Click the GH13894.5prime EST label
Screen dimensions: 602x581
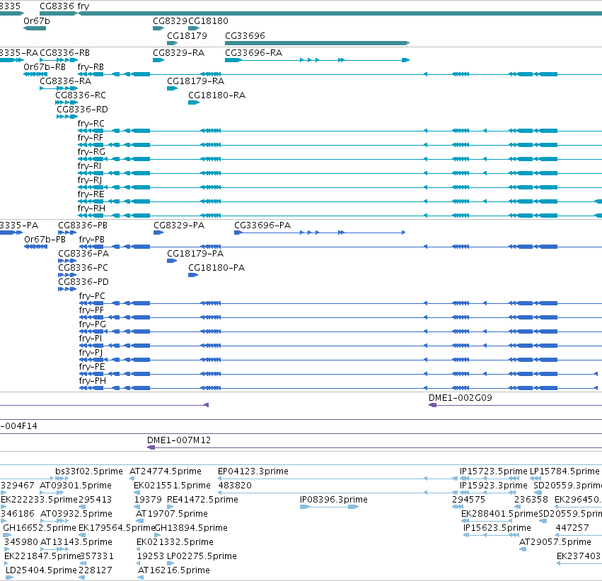pos(191,528)
